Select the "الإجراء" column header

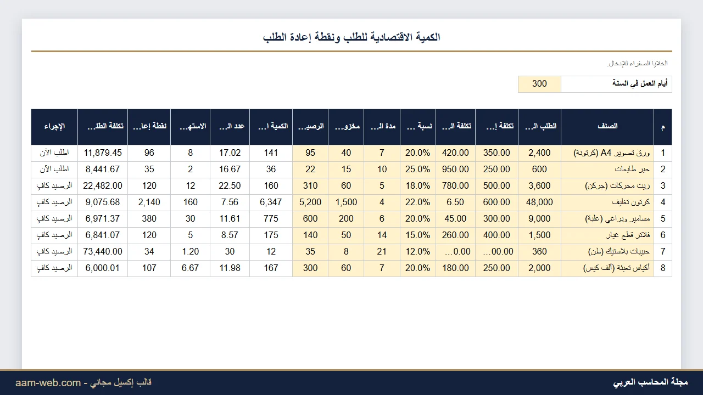click(54, 127)
